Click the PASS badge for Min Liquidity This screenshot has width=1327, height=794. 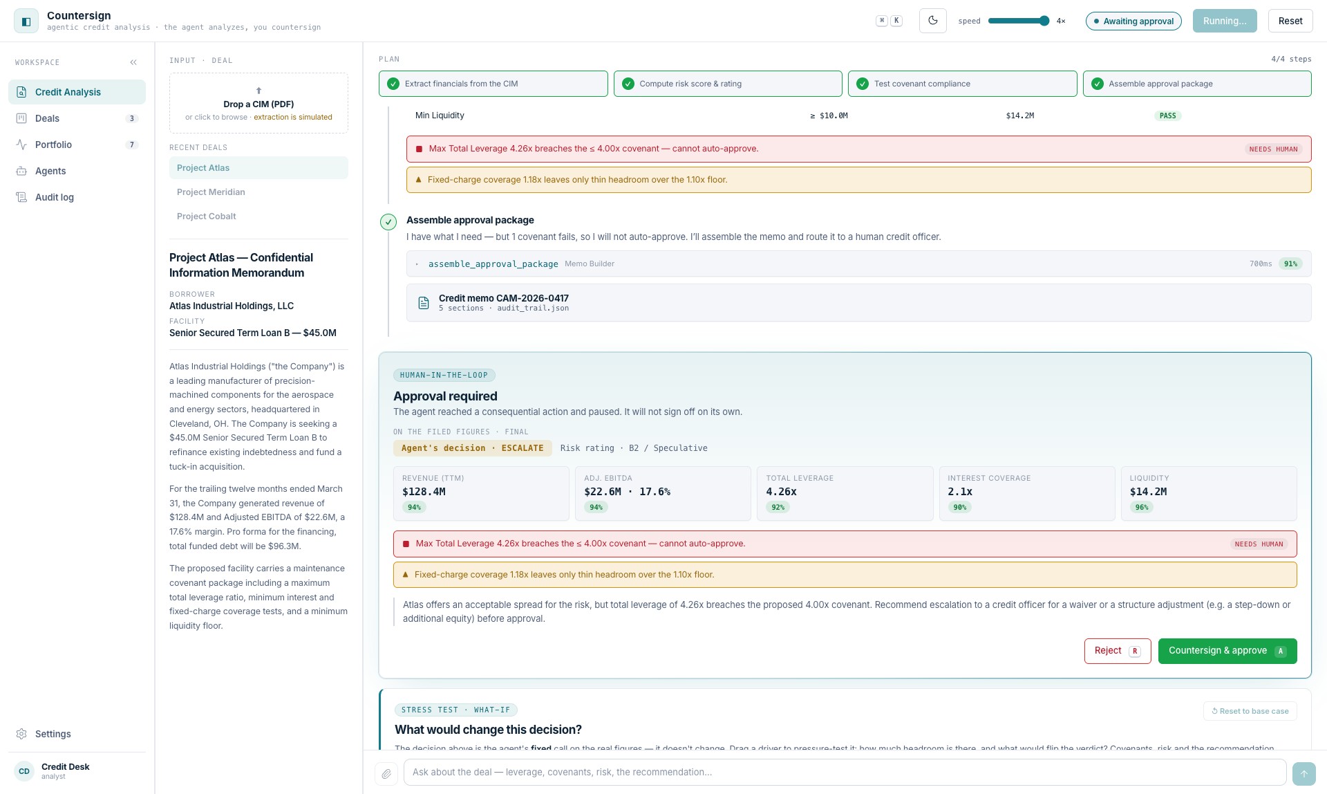(1167, 116)
